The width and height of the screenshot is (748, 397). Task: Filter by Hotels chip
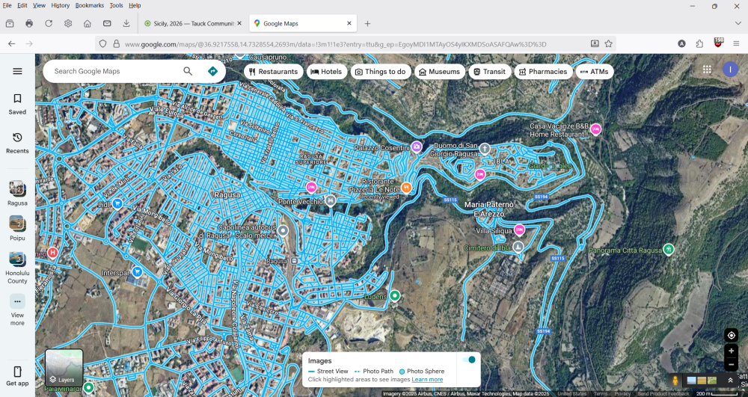click(326, 72)
